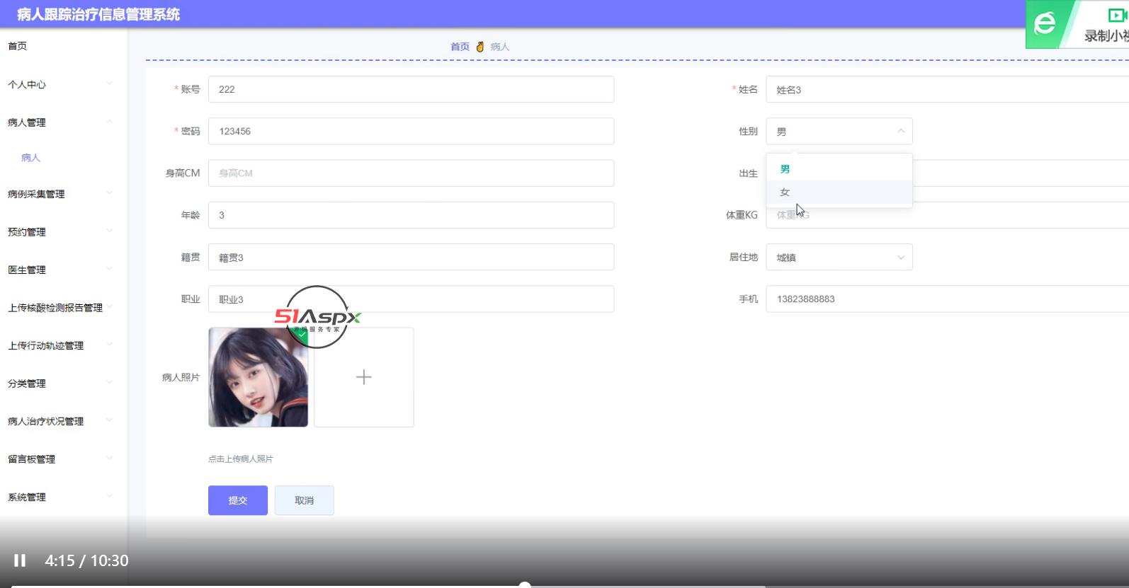1129x588 pixels.
Task: Choose 女 from gender options
Action: (839, 192)
